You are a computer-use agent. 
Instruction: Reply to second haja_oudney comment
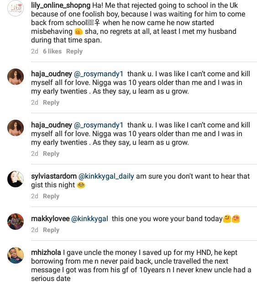(51, 154)
